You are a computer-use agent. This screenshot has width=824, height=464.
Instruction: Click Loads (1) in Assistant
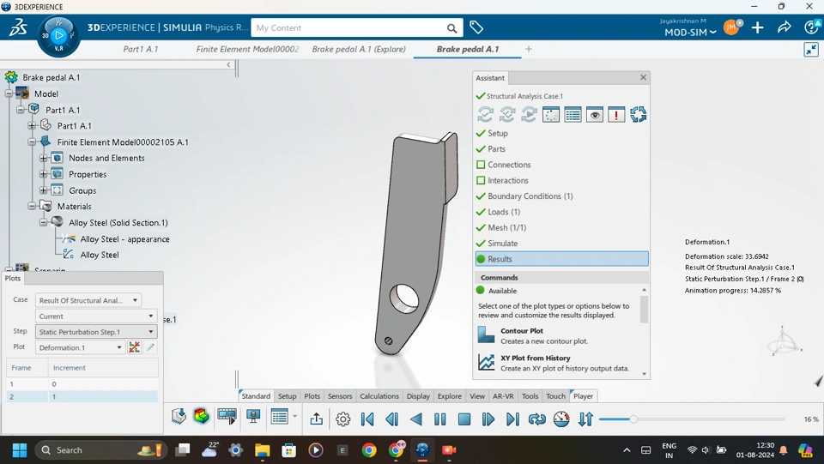[x=504, y=212]
